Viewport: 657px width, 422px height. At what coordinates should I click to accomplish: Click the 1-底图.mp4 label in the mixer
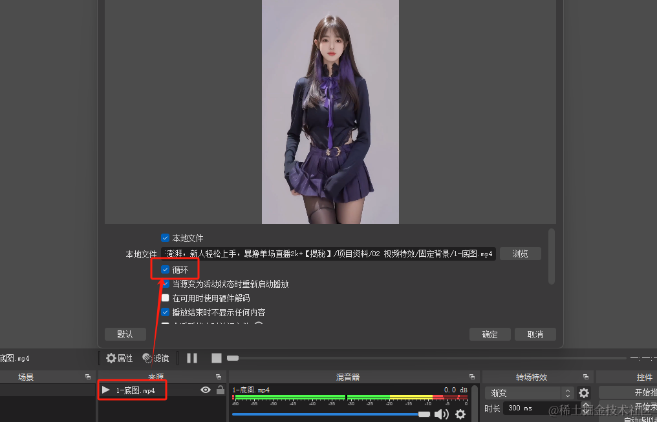(251, 390)
